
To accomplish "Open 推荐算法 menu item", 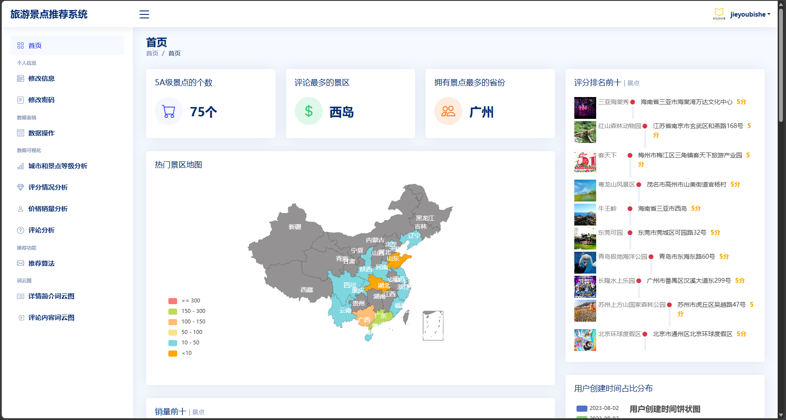I will coord(67,264).
